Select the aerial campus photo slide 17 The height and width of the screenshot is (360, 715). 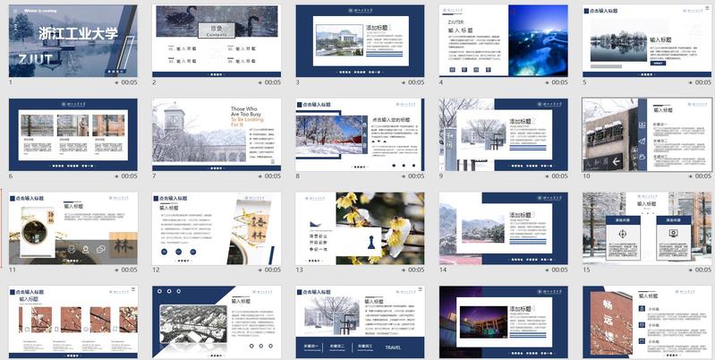tap(217, 322)
